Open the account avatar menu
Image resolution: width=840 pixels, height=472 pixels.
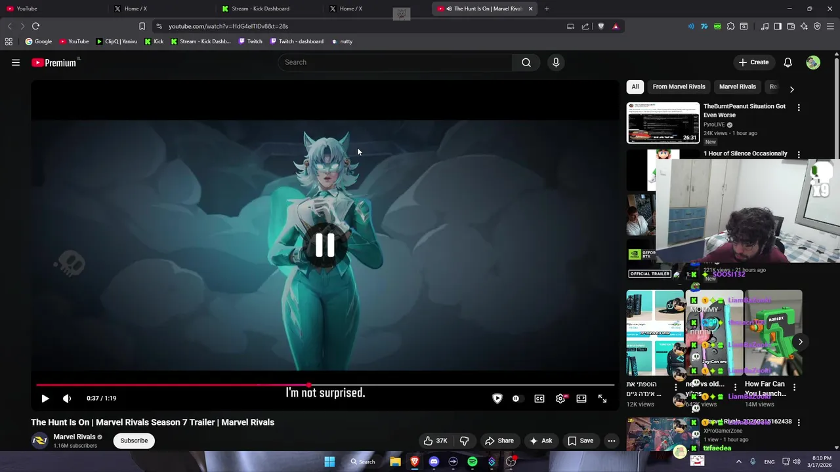pos(813,62)
